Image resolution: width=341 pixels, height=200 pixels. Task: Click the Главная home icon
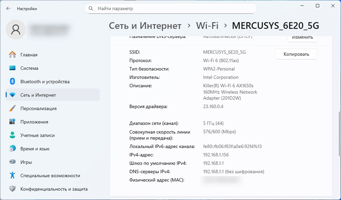point(12,55)
